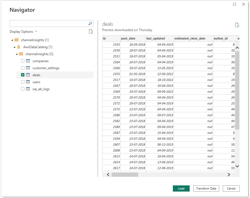Click the vertical scrollbar up arrow
The width and height of the screenshot is (250, 198).
coord(237,48)
